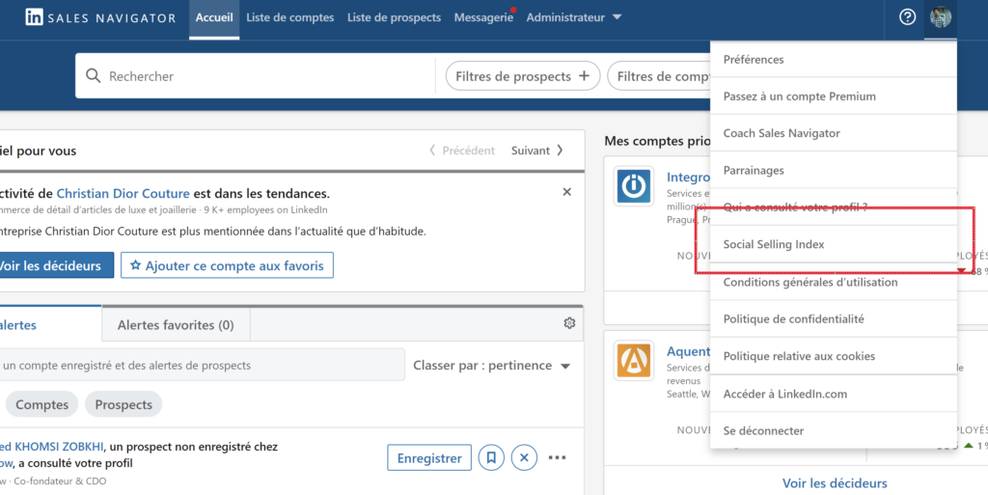The height and width of the screenshot is (495, 988).
Task: Expand the Administrateur dropdown menu
Action: [574, 17]
